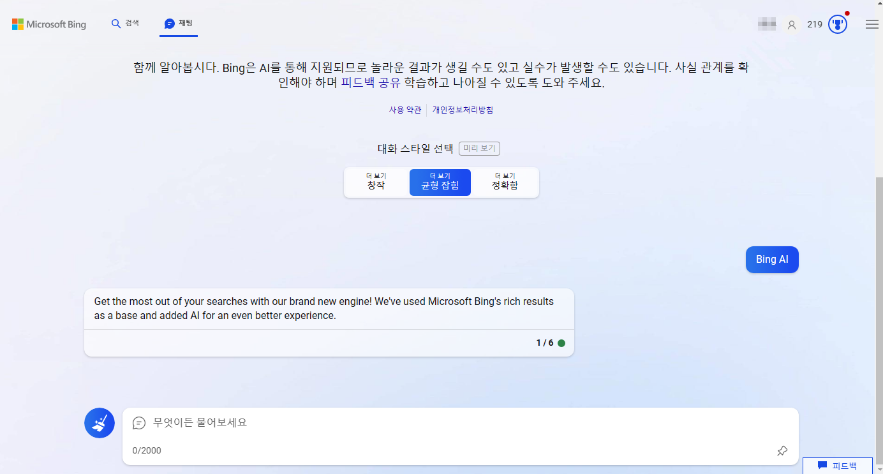Click the chat bubble icon in input box

139,423
